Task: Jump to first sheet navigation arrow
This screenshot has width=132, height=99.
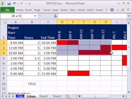Action: [x=2, y=96]
